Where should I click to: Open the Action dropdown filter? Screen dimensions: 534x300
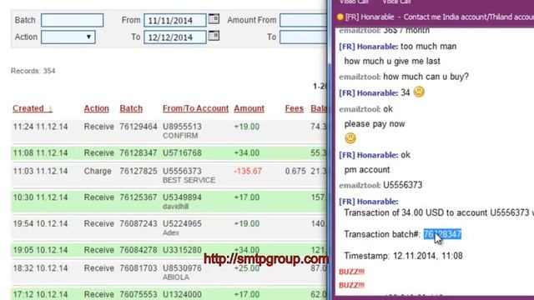[x=68, y=37]
